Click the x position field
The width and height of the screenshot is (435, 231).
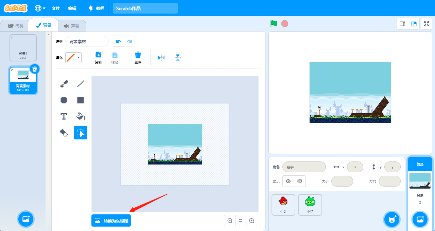pyautogui.click(x=355, y=167)
